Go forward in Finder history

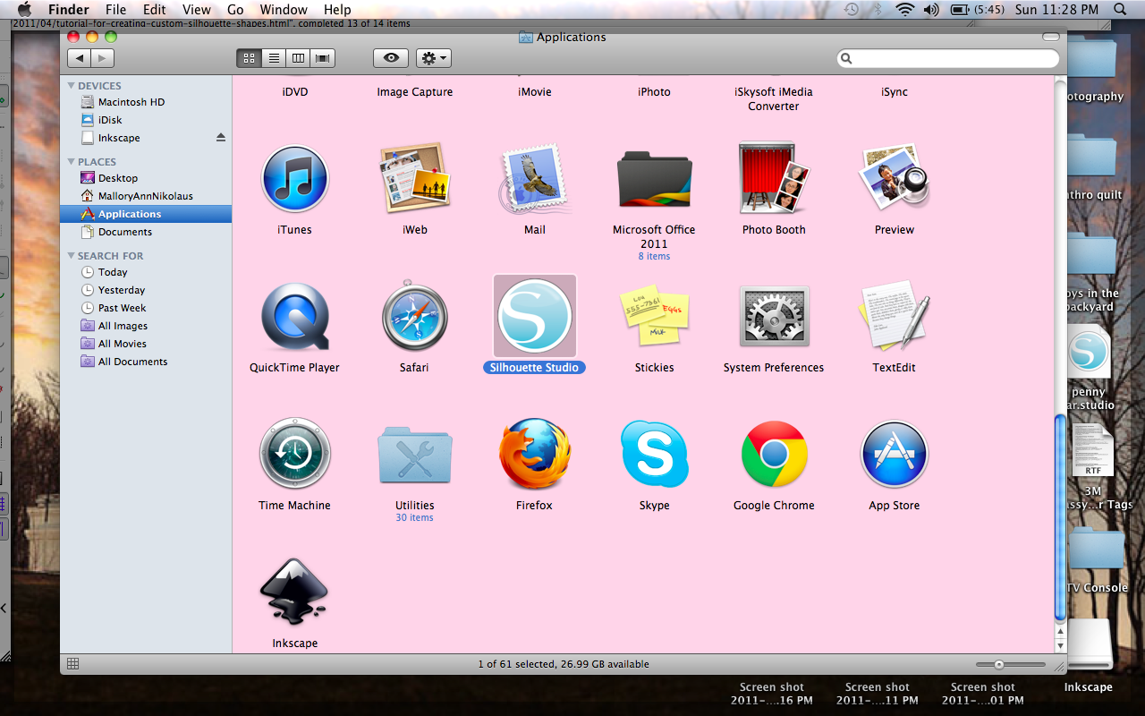103,58
